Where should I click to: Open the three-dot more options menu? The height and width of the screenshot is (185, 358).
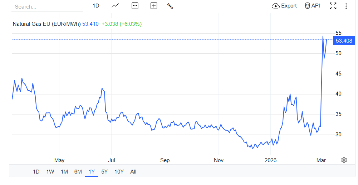[x=346, y=6]
